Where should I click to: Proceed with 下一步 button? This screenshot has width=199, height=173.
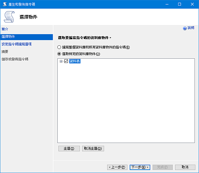140,167
